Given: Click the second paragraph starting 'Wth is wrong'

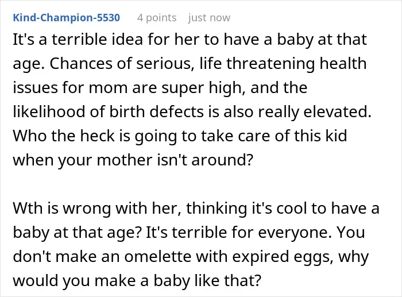Looking at the screenshot, I should [196, 244].
